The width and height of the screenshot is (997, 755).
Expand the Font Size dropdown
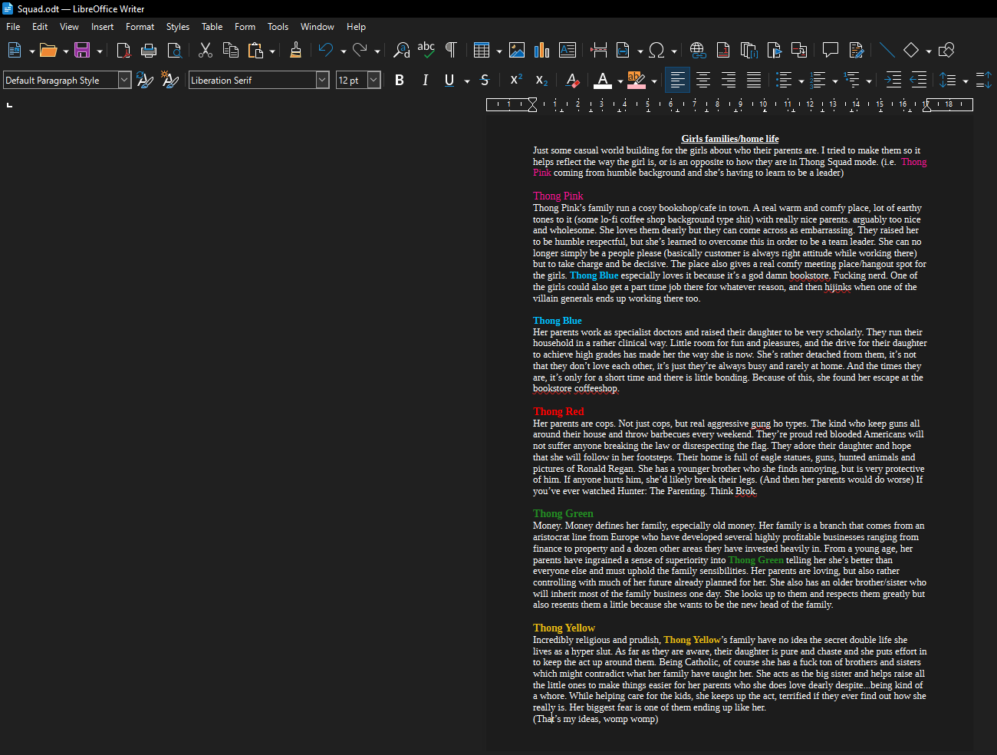pyautogui.click(x=373, y=80)
